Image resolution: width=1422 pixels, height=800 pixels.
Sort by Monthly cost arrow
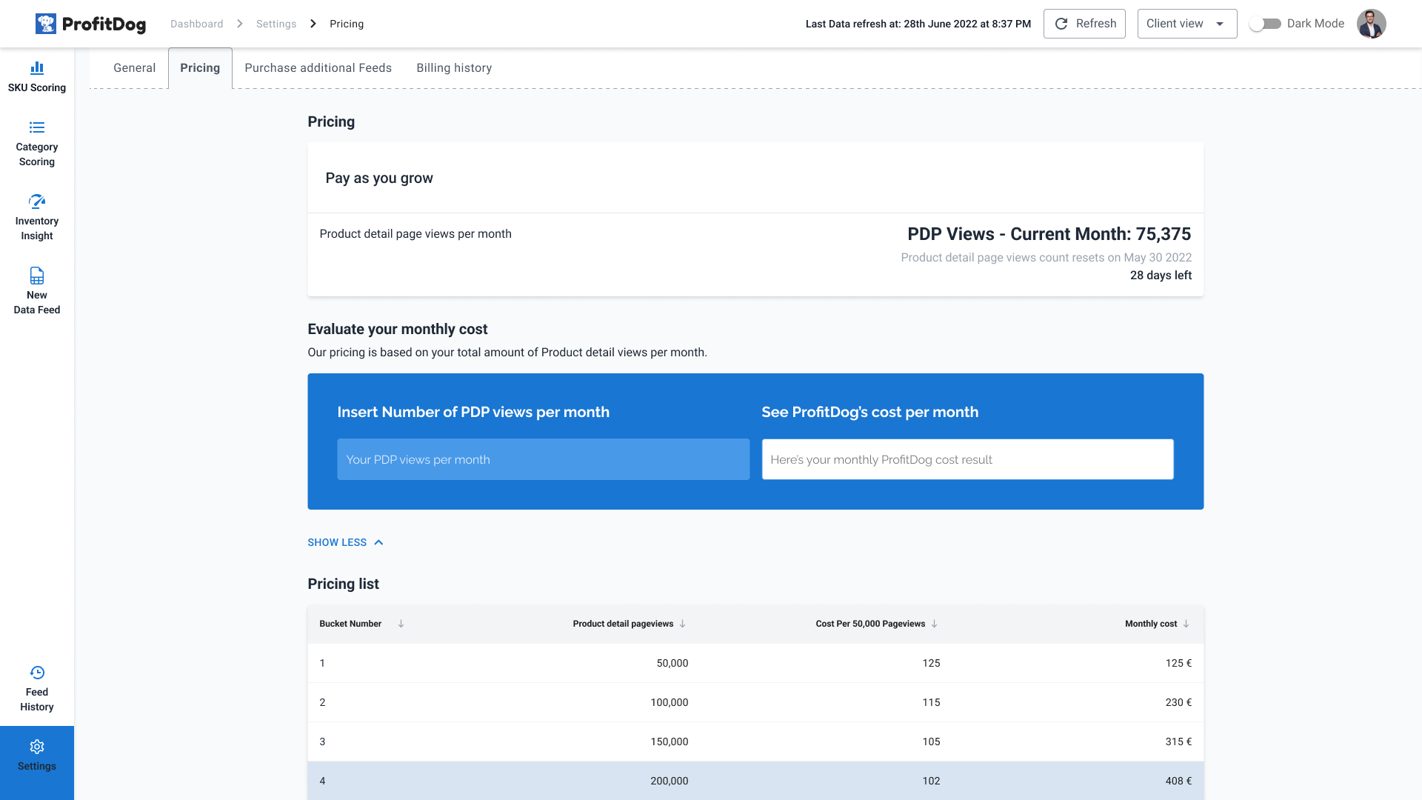point(1186,624)
